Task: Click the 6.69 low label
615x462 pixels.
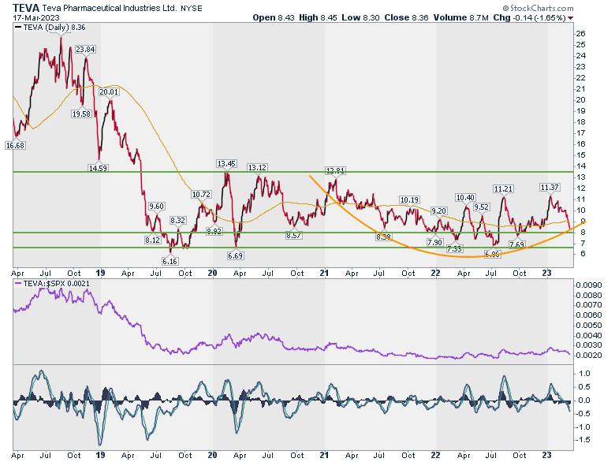Action: pos(235,255)
